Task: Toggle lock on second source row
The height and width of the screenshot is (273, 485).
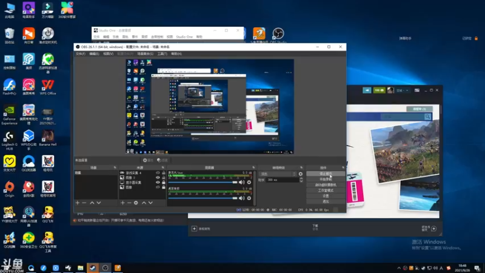Action: (x=163, y=178)
